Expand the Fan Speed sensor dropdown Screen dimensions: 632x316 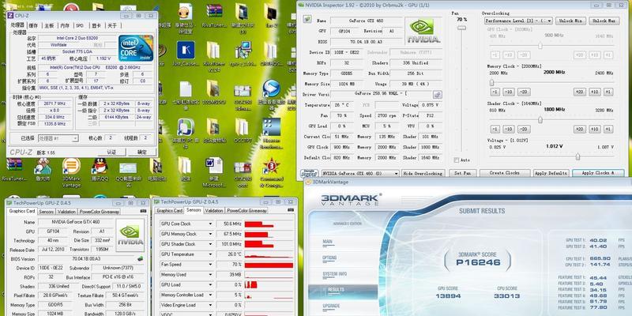[x=210, y=265]
